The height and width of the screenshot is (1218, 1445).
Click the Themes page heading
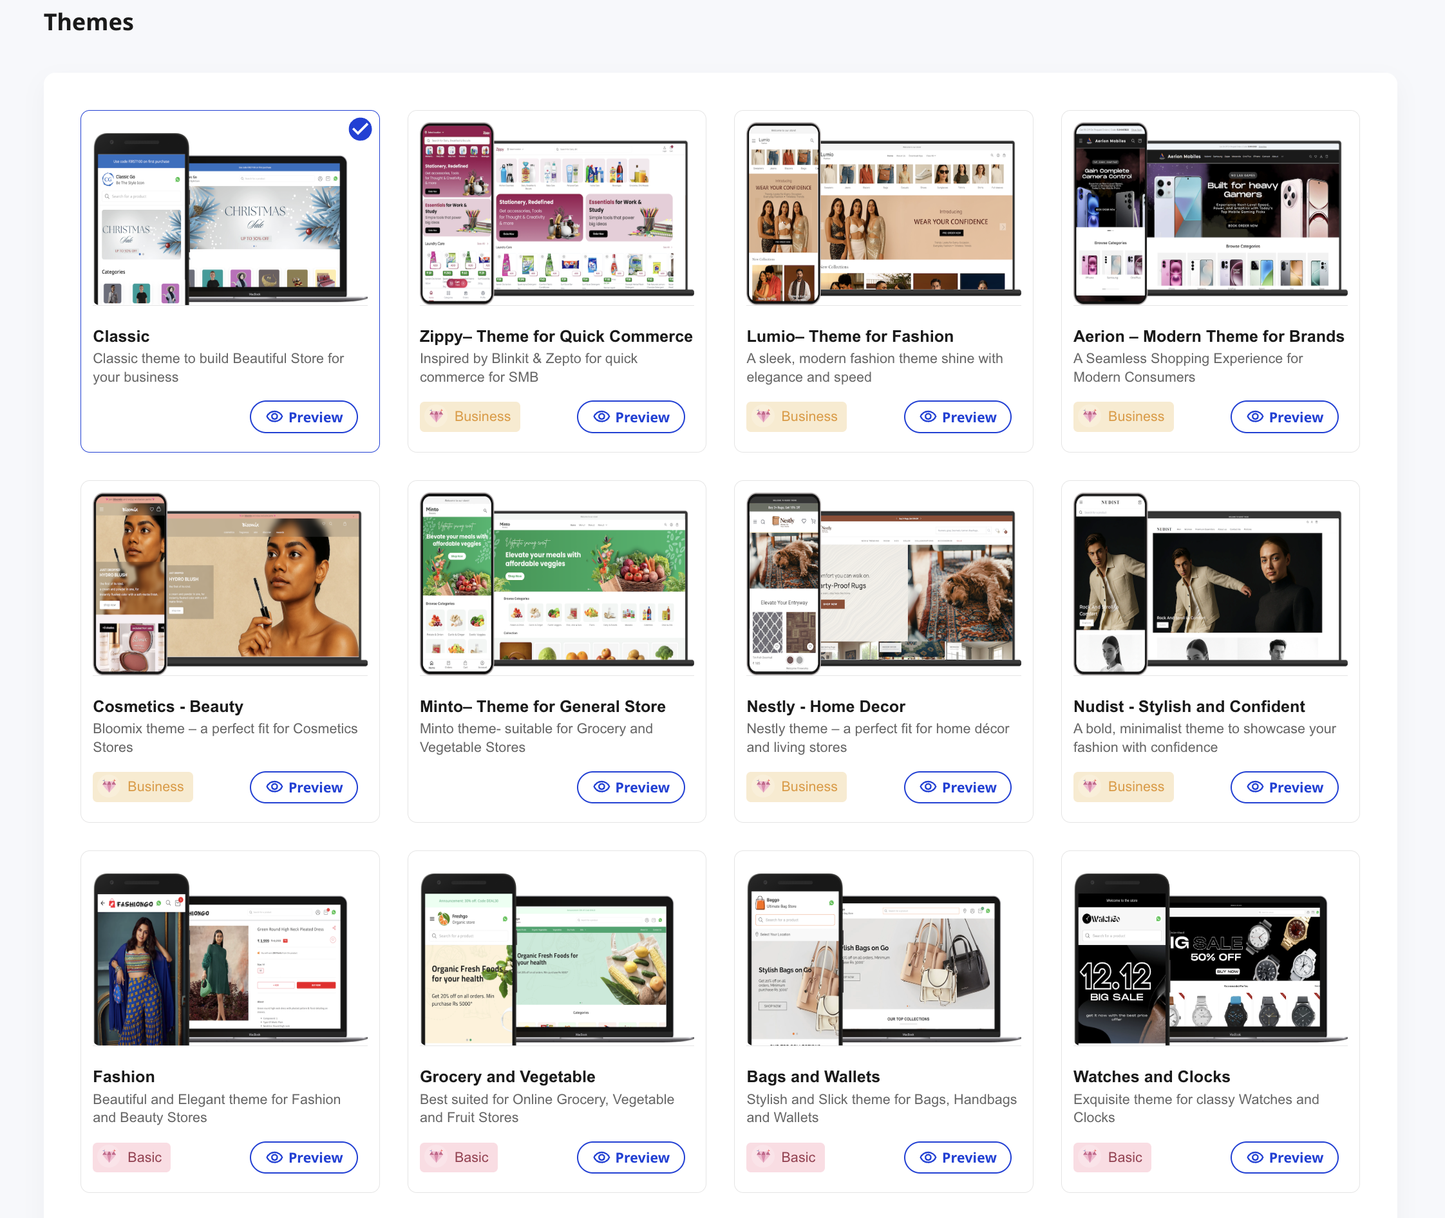88,22
